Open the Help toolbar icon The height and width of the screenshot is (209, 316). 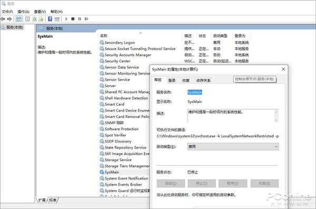coord(50,19)
